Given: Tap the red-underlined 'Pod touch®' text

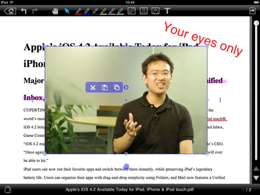Looking at the screenshot, I should click(x=217, y=119).
